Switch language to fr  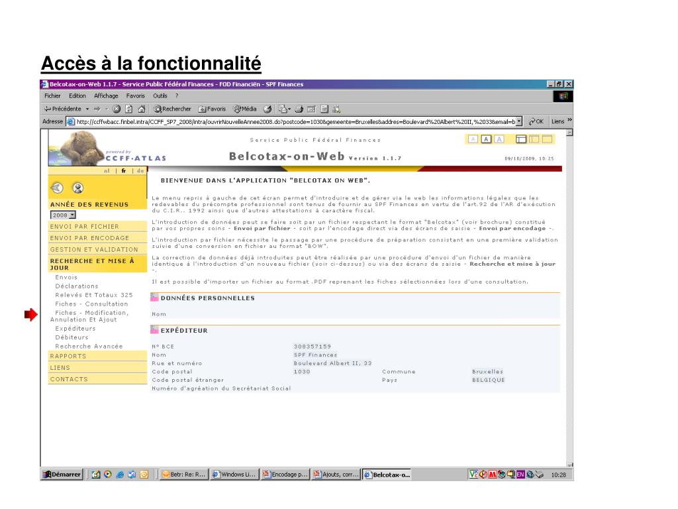pyautogui.click(x=124, y=171)
